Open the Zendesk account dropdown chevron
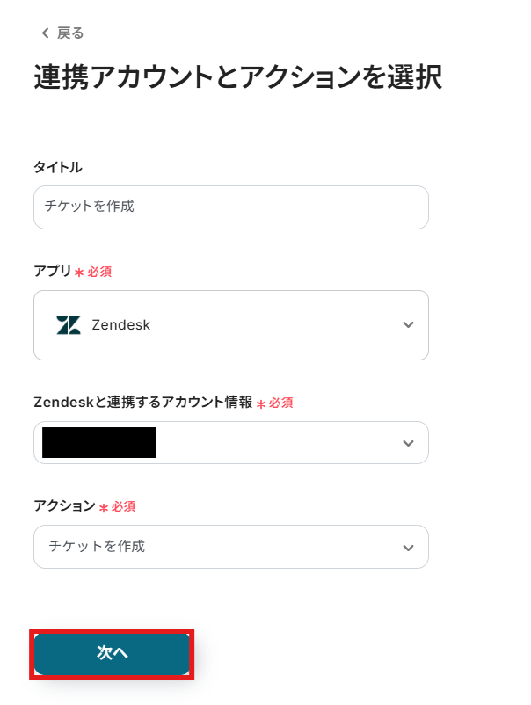This screenshot has height=705, width=531. pyautogui.click(x=408, y=443)
